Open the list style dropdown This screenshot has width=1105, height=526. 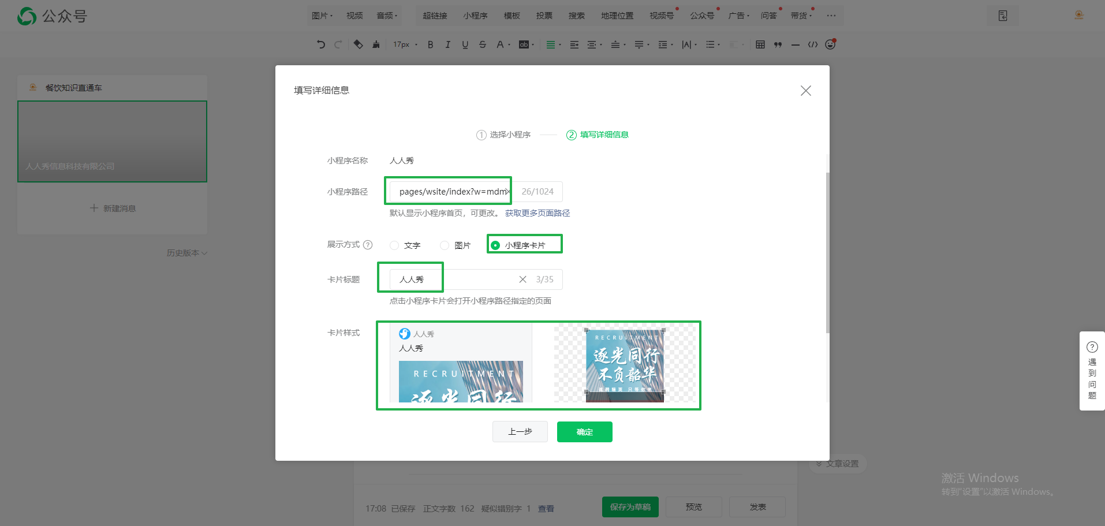pos(713,44)
